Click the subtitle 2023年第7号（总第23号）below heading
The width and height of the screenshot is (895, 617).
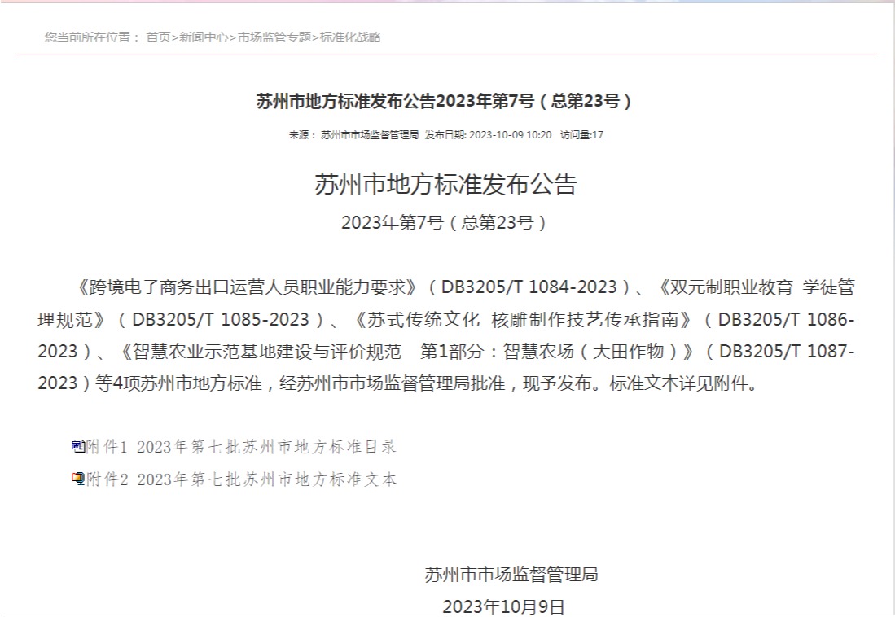[x=445, y=223]
